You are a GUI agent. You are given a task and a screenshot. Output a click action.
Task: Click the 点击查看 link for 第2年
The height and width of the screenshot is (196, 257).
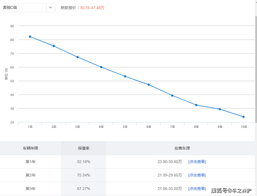(x=197, y=175)
